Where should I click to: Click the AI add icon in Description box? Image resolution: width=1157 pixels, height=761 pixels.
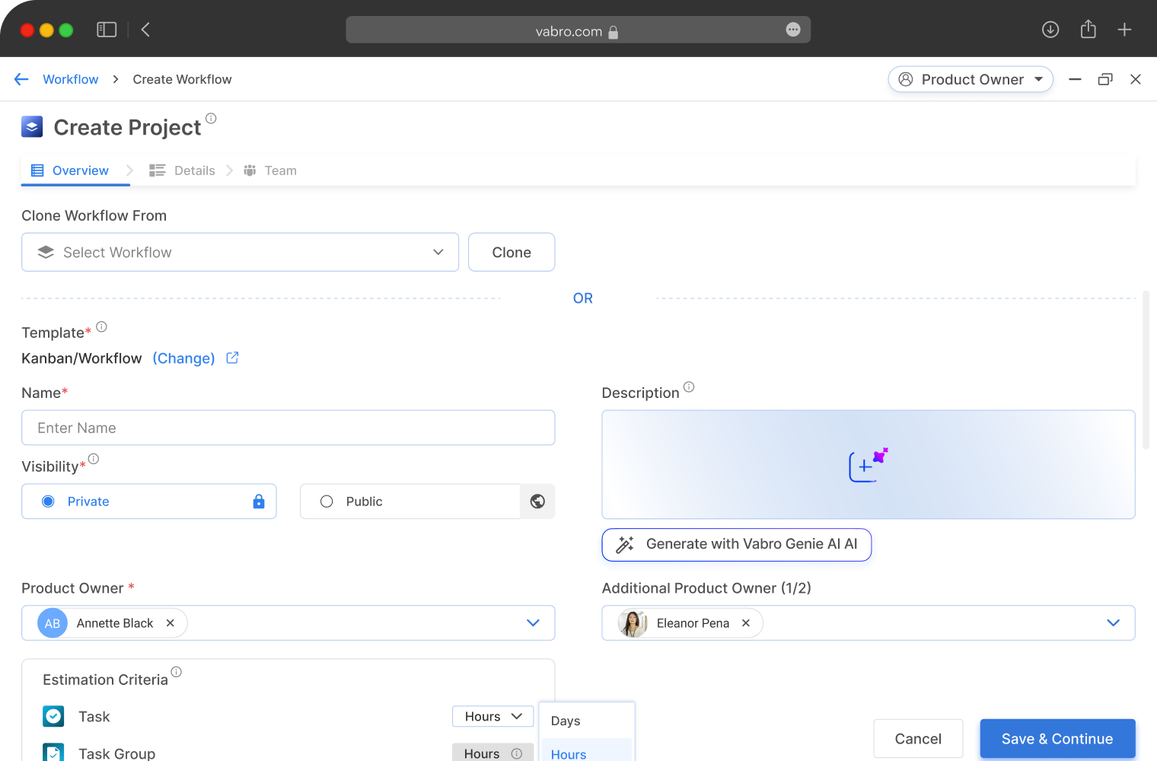click(x=868, y=465)
